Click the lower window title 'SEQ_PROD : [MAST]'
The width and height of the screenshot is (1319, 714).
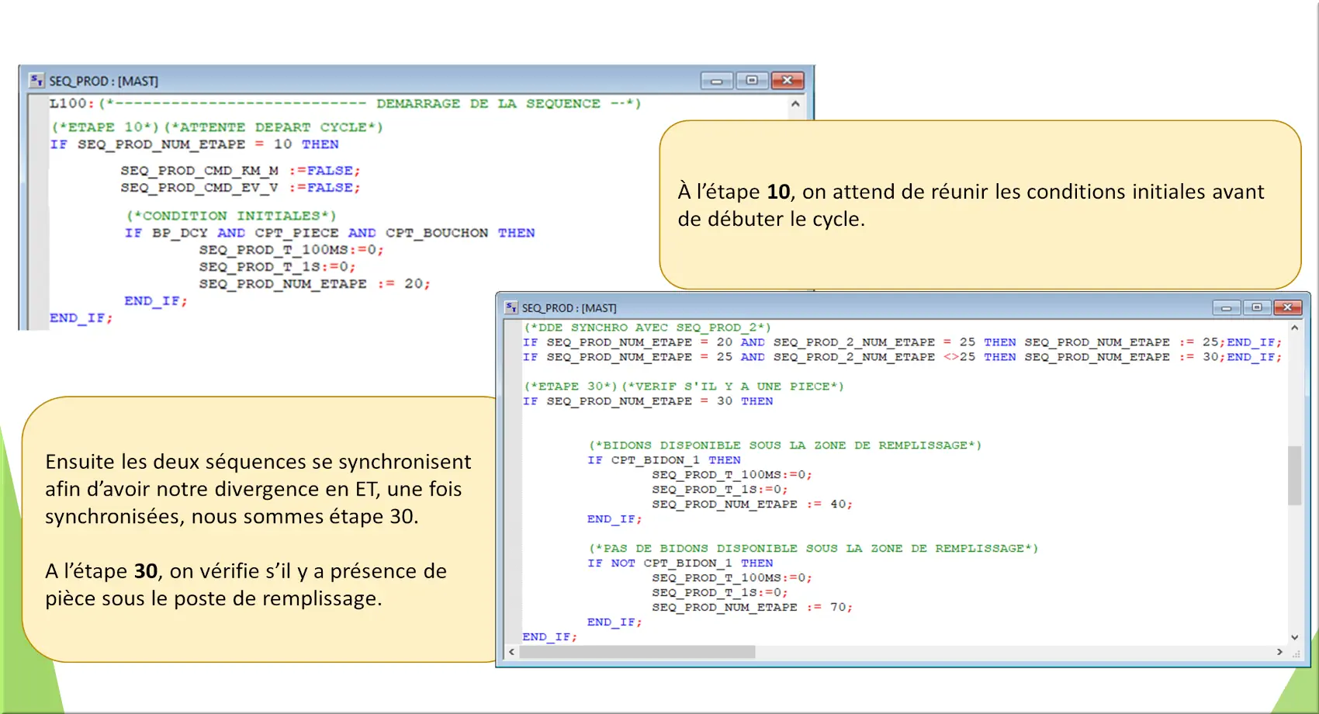[569, 308]
